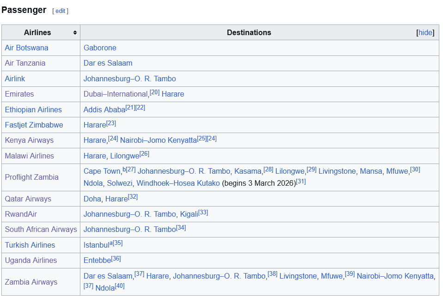Viewport: 443px width, 298px height.
Task: Follow the Dubai–International link
Action: pos(115,94)
